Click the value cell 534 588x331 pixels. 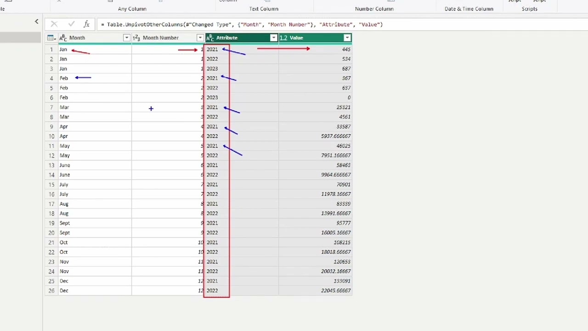pos(315,59)
